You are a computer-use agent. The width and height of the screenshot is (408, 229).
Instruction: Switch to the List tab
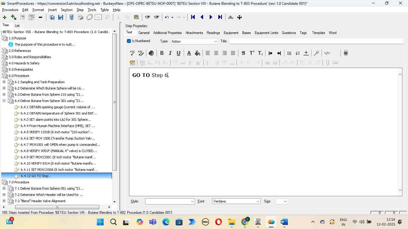[x=17, y=26]
